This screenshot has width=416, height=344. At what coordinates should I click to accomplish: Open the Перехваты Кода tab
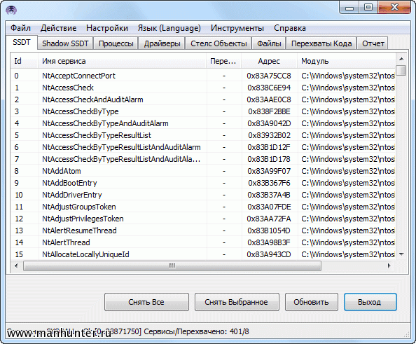[321, 43]
